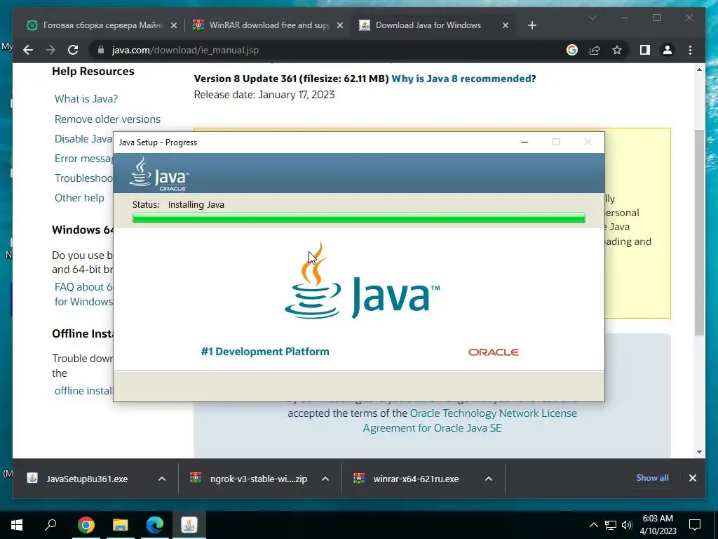
Task: Bookmark this page with the star icon
Action: pyautogui.click(x=617, y=50)
